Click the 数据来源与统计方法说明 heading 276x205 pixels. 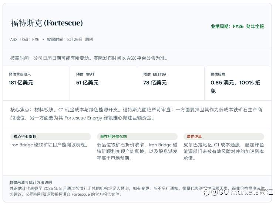(31, 183)
